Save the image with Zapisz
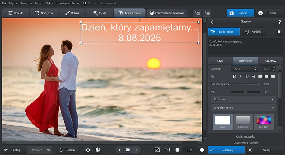 click(x=240, y=13)
